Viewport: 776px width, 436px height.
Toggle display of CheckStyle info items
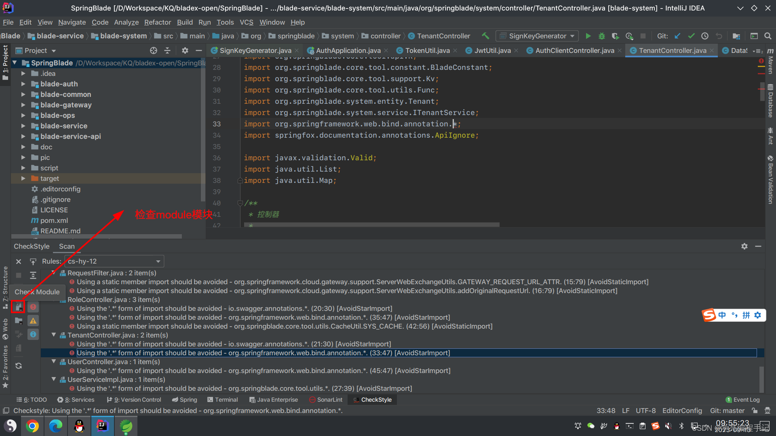[33, 334]
